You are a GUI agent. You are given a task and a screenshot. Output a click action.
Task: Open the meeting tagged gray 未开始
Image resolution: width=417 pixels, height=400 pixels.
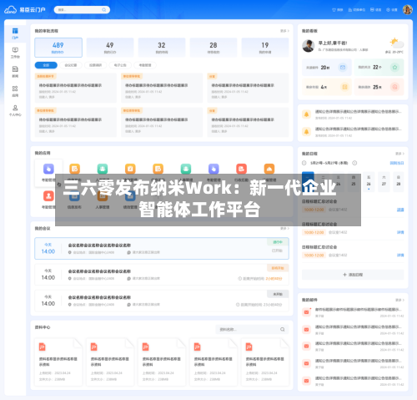162,301
